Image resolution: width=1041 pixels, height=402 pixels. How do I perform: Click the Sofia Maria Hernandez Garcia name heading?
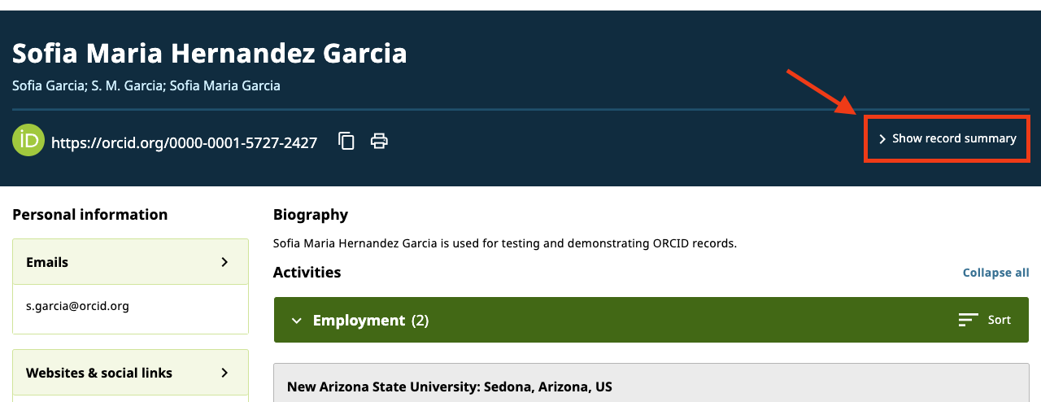point(210,54)
